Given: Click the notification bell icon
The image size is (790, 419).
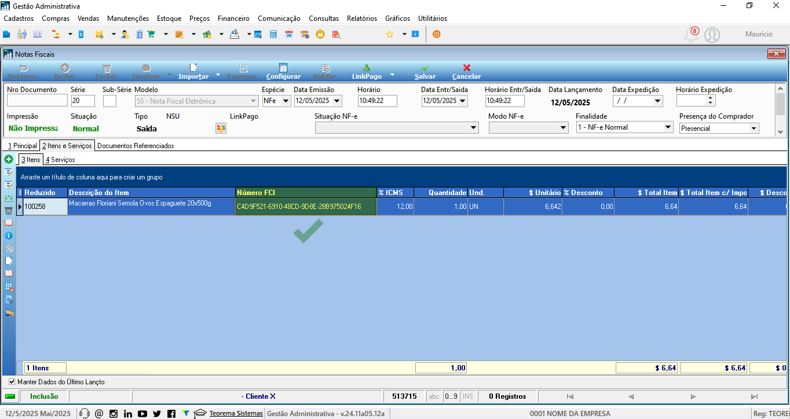Looking at the screenshot, I should coord(691,35).
